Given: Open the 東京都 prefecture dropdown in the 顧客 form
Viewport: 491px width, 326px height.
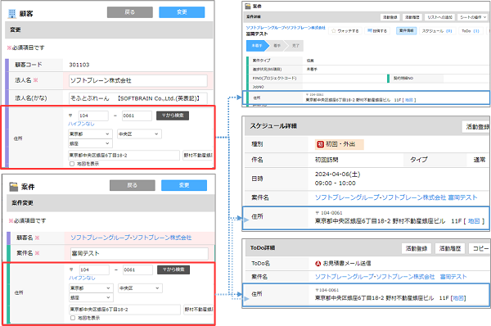Looking at the screenshot, I should (90, 134).
